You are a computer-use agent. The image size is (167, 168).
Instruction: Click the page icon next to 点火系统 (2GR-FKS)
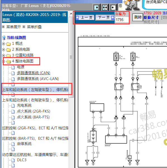[13, 111]
